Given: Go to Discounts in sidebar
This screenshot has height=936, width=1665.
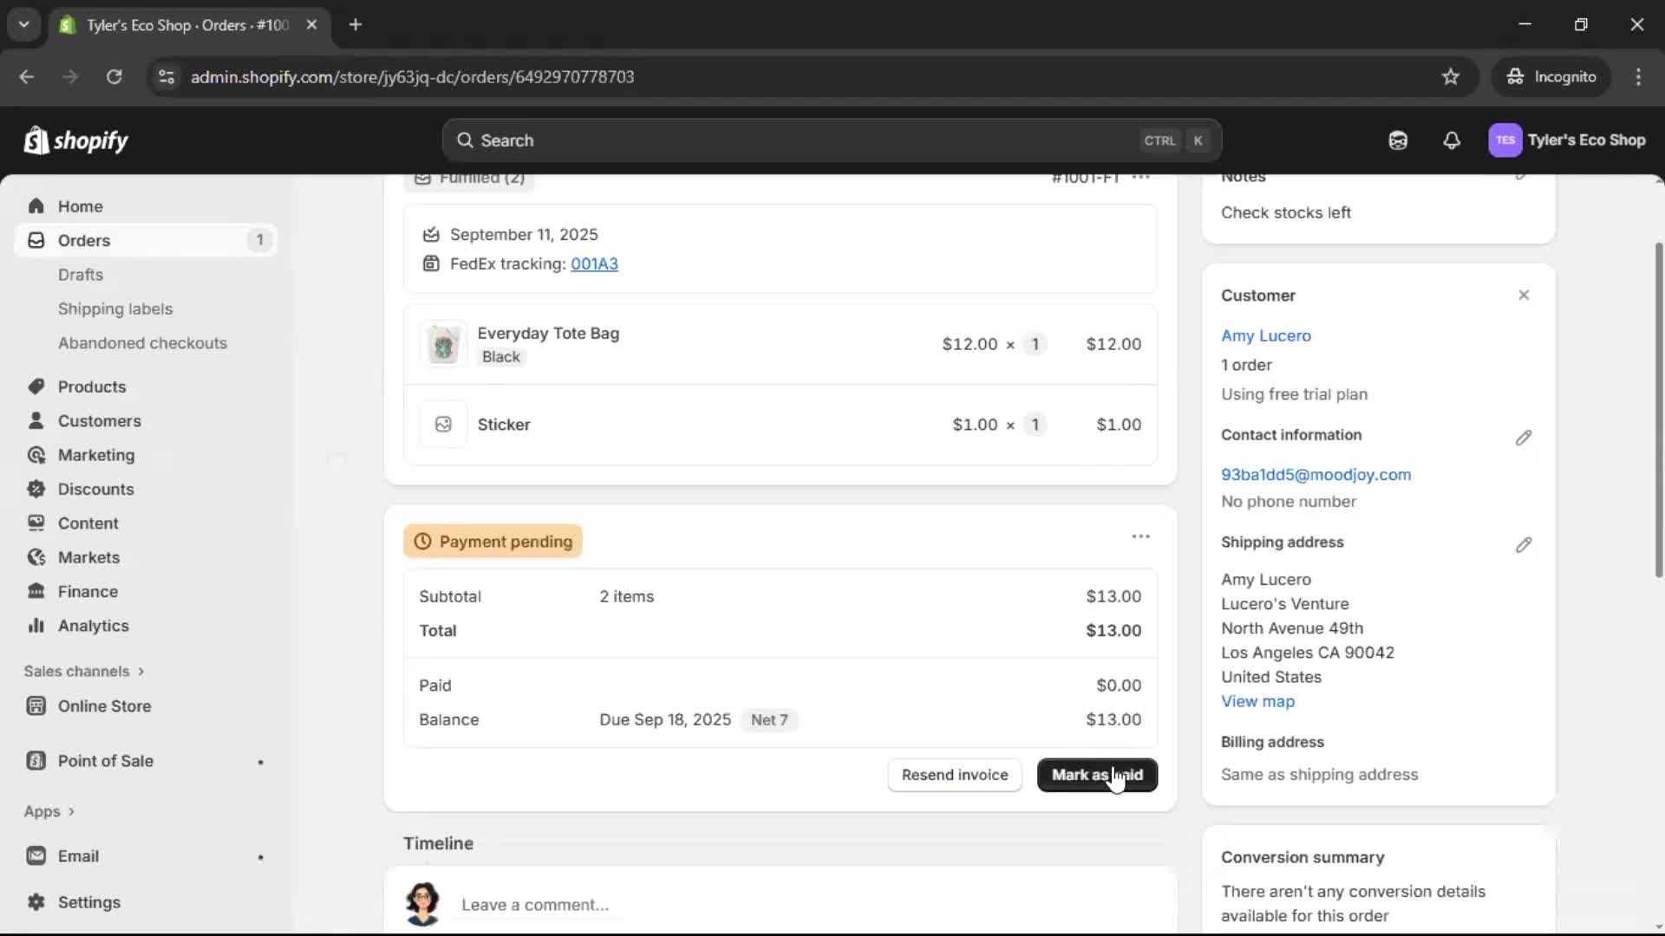Looking at the screenshot, I should [95, 489].
